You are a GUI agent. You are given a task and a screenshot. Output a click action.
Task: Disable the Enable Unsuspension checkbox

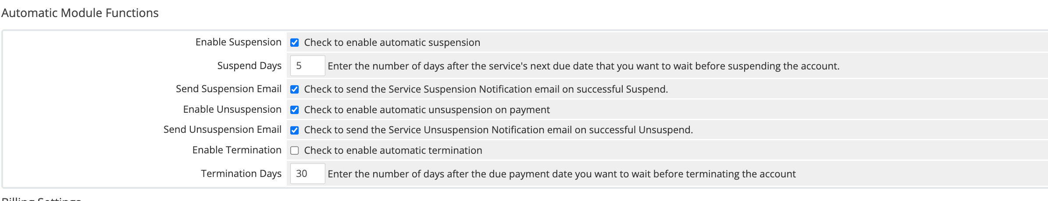(295, 110)
